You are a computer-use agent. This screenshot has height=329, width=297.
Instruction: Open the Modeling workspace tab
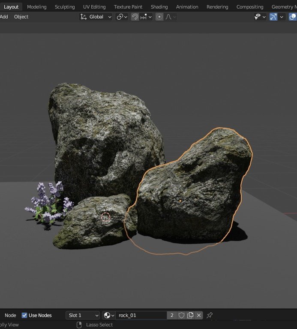tap(37, 7)
